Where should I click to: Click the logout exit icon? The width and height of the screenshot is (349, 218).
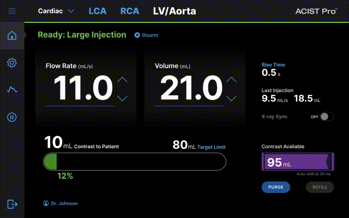11,204
